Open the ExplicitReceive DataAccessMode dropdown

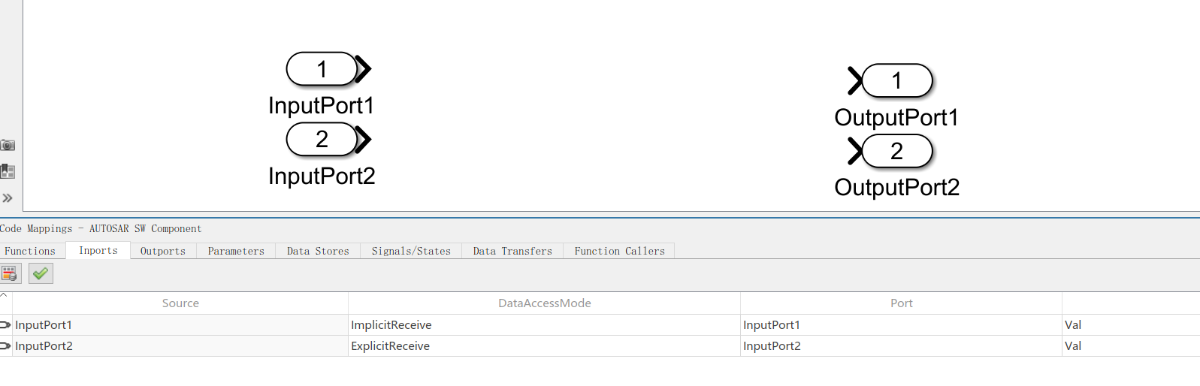(x=543, y=346)
